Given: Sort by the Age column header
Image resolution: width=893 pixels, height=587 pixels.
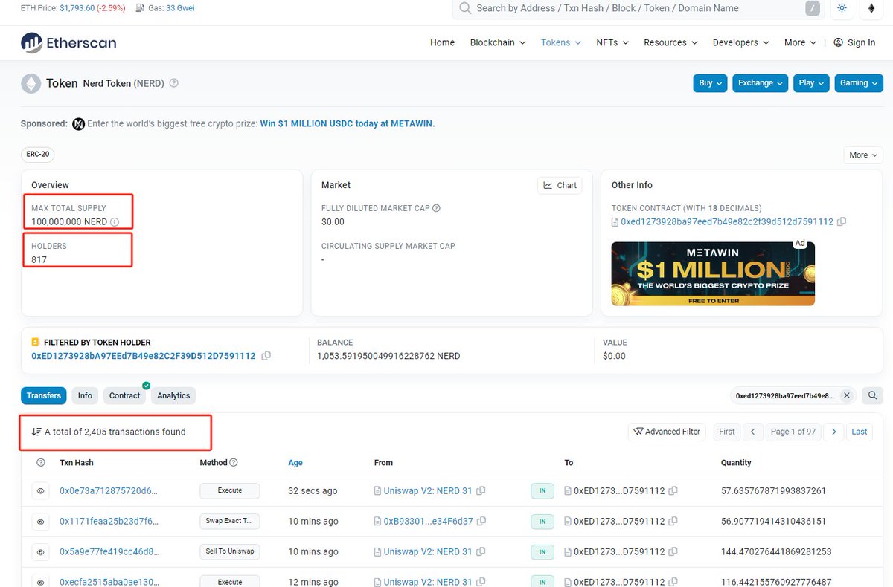Looking at the screenshot, I should (x=295, y=462).
